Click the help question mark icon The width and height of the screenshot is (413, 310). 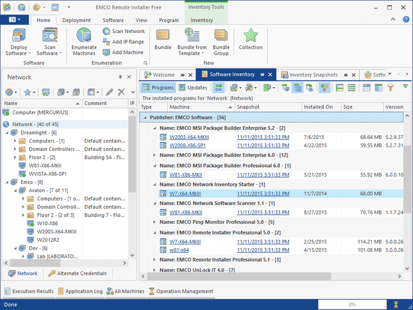click(x=406, y=19)
